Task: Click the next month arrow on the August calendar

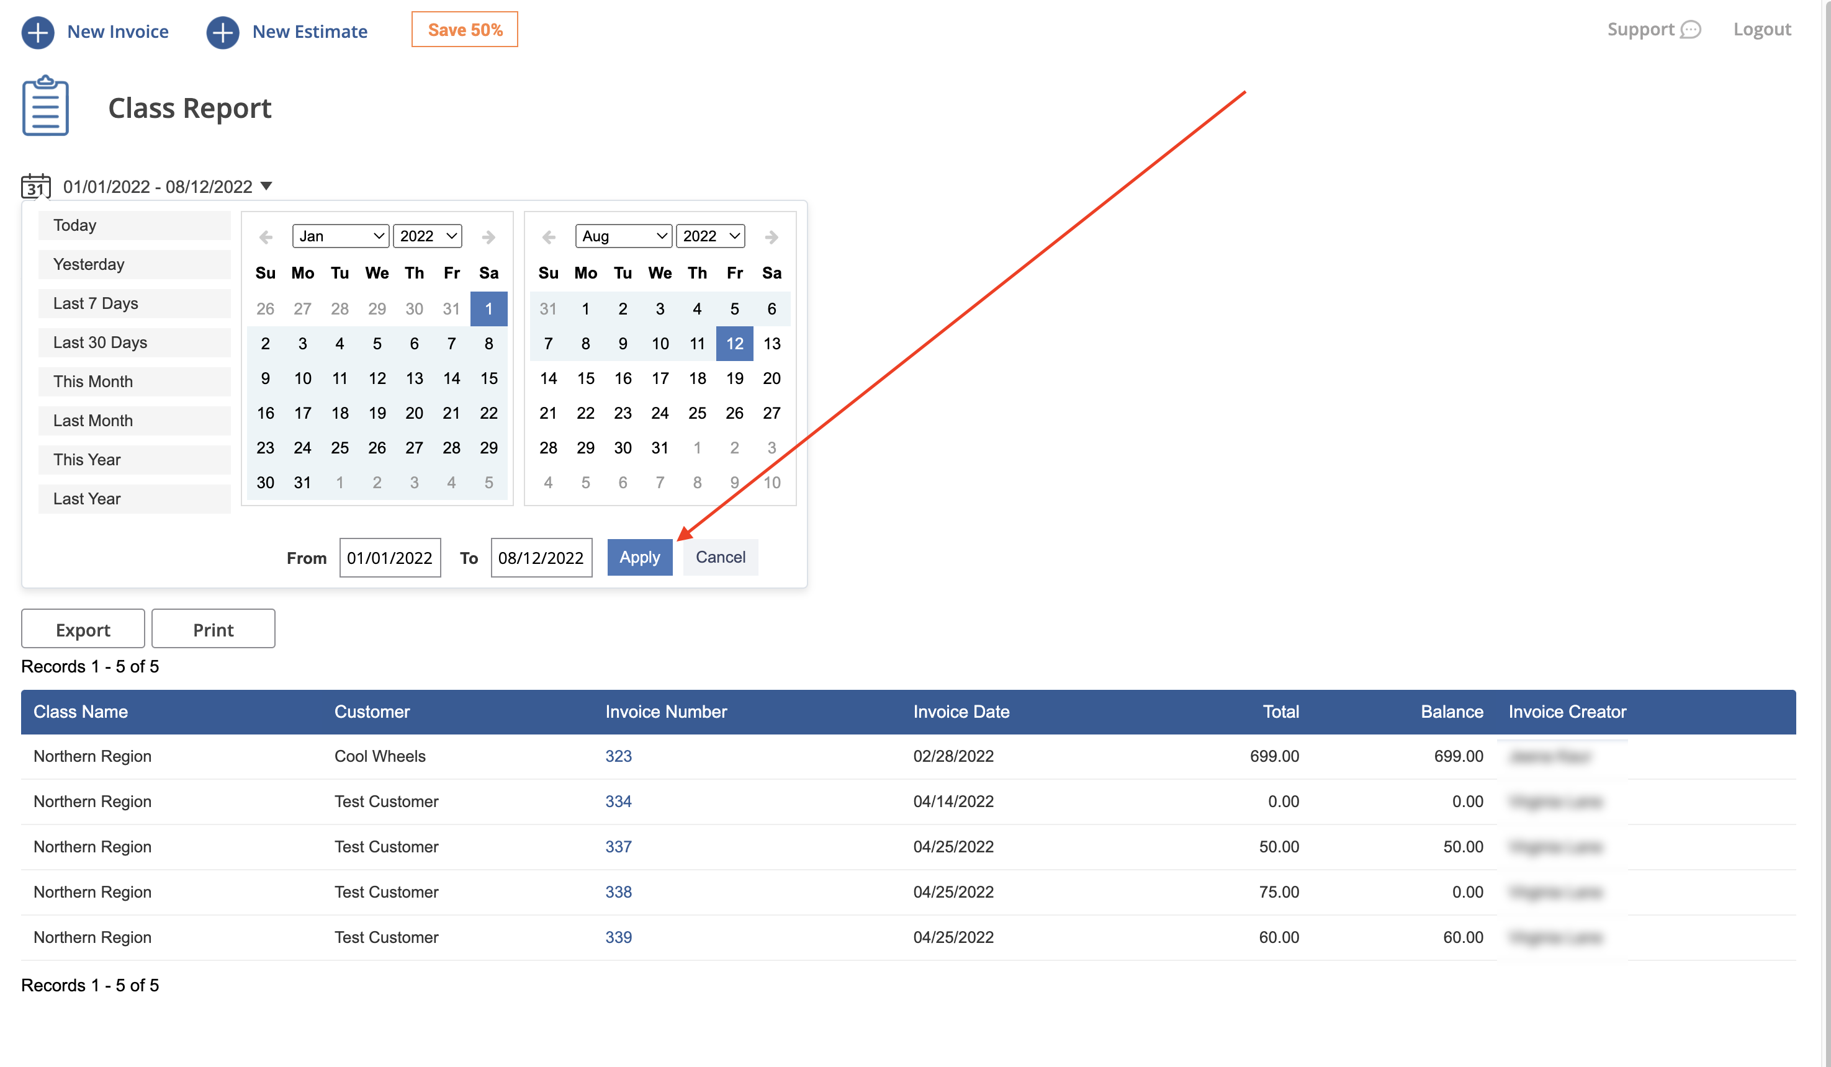Action: point(771,236)
